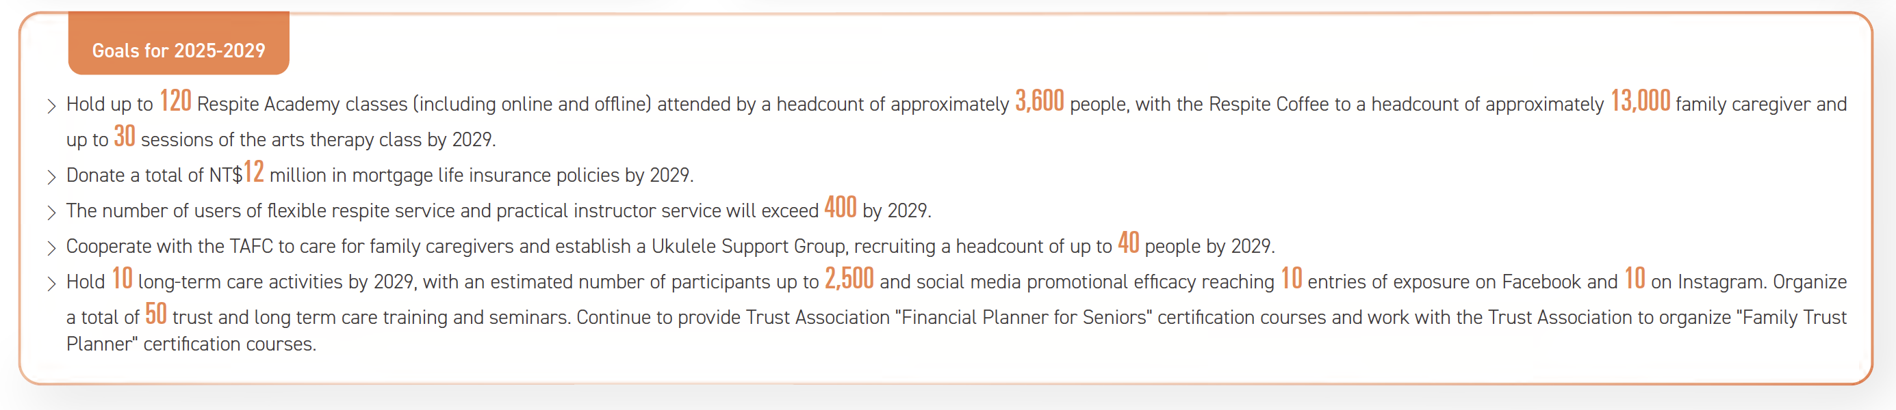Click the highlighted number 400

pos(840,207)
